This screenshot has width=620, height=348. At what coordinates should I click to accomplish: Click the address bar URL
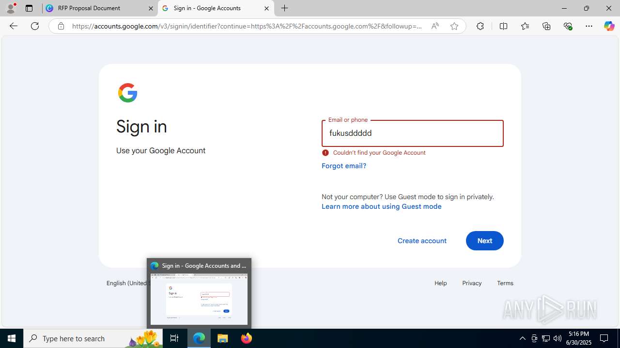[247, 26]
